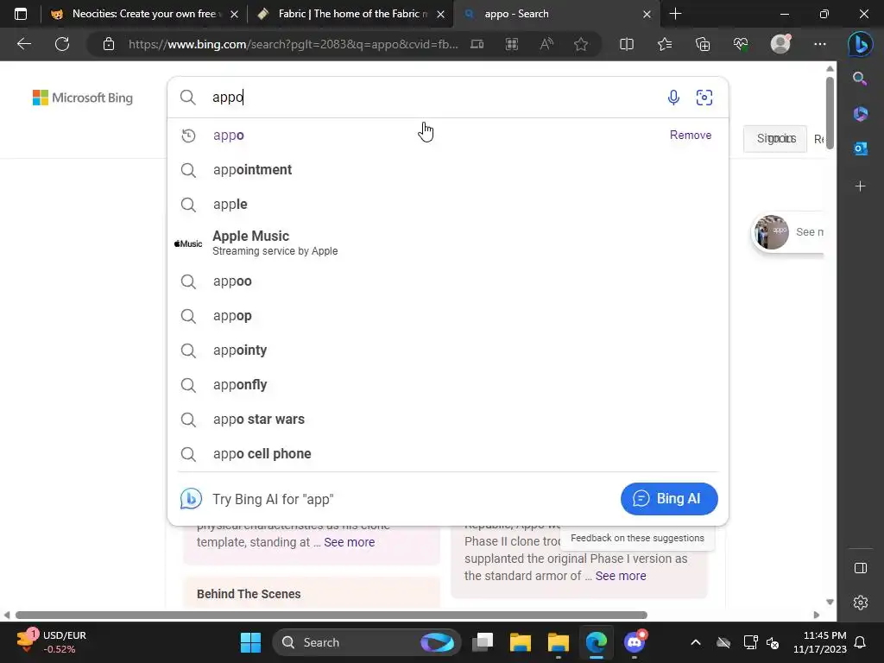Pick the appoo suggestion
The height and width of the screenshot is (663, 884).
[x=448, y=281]
